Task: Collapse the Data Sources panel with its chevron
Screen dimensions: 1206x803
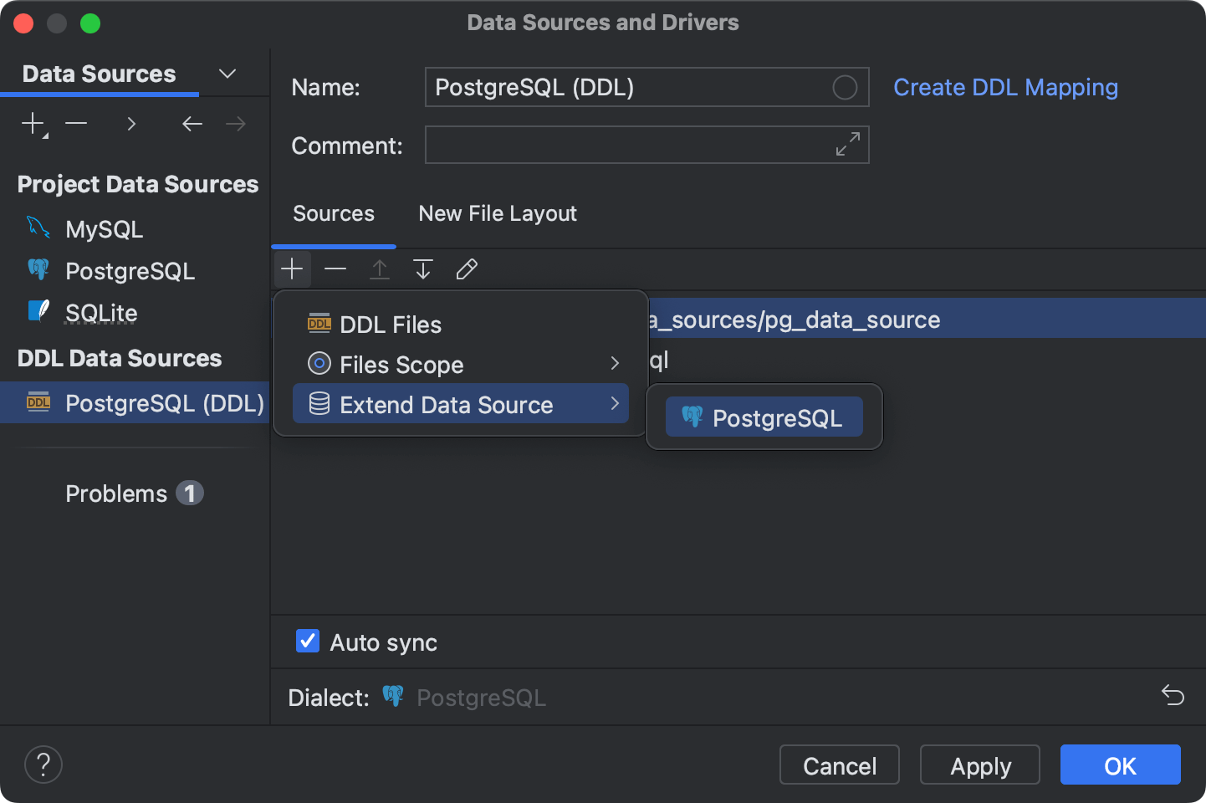Action: pyautogui.click(x=227, y=74)
